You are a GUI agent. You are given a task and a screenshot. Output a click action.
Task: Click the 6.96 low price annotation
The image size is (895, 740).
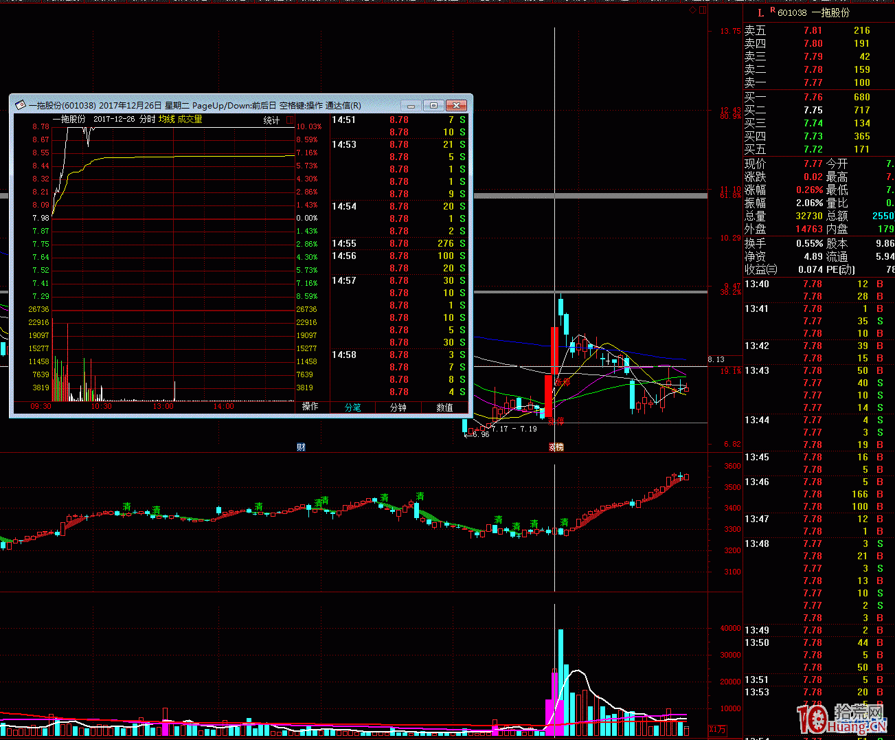[x=481, y=434]
